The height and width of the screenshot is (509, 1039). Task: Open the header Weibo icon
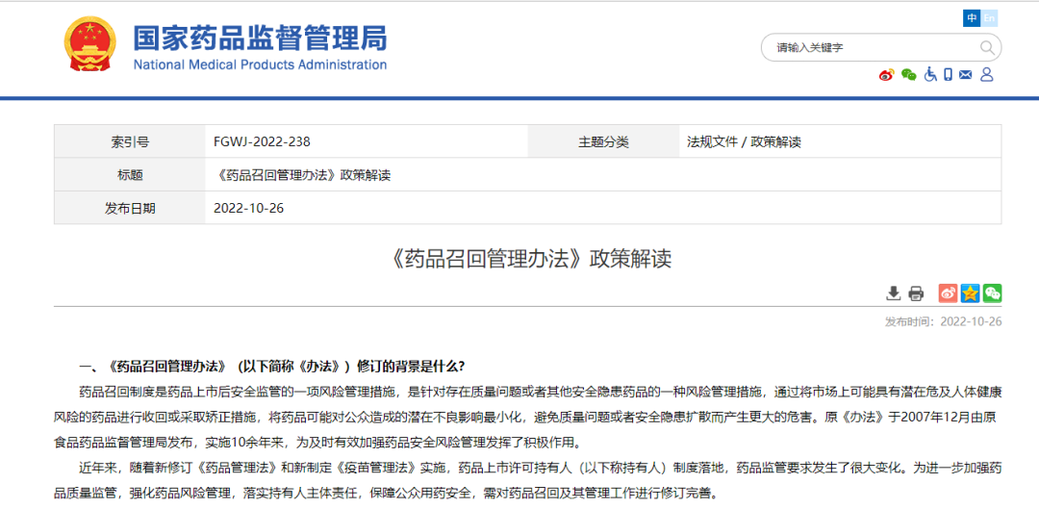pyautogui.click(x=886, y=75)
